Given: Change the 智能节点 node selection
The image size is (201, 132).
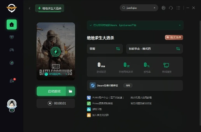Looking at the screenshot, I should point(178,49).
